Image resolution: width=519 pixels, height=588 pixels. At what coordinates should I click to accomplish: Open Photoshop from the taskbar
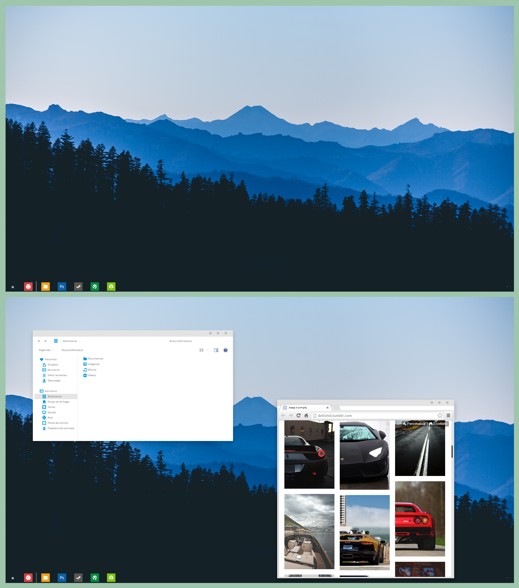pos(62,287)
